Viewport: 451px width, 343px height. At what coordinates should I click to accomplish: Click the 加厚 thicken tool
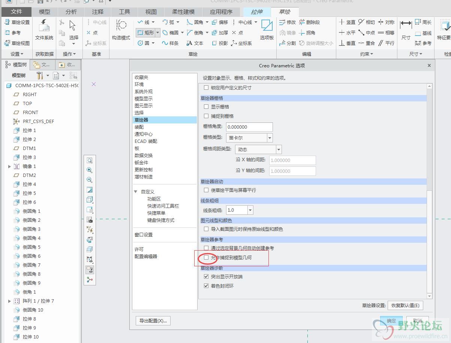pyautogui.click(x=220, y=33)
